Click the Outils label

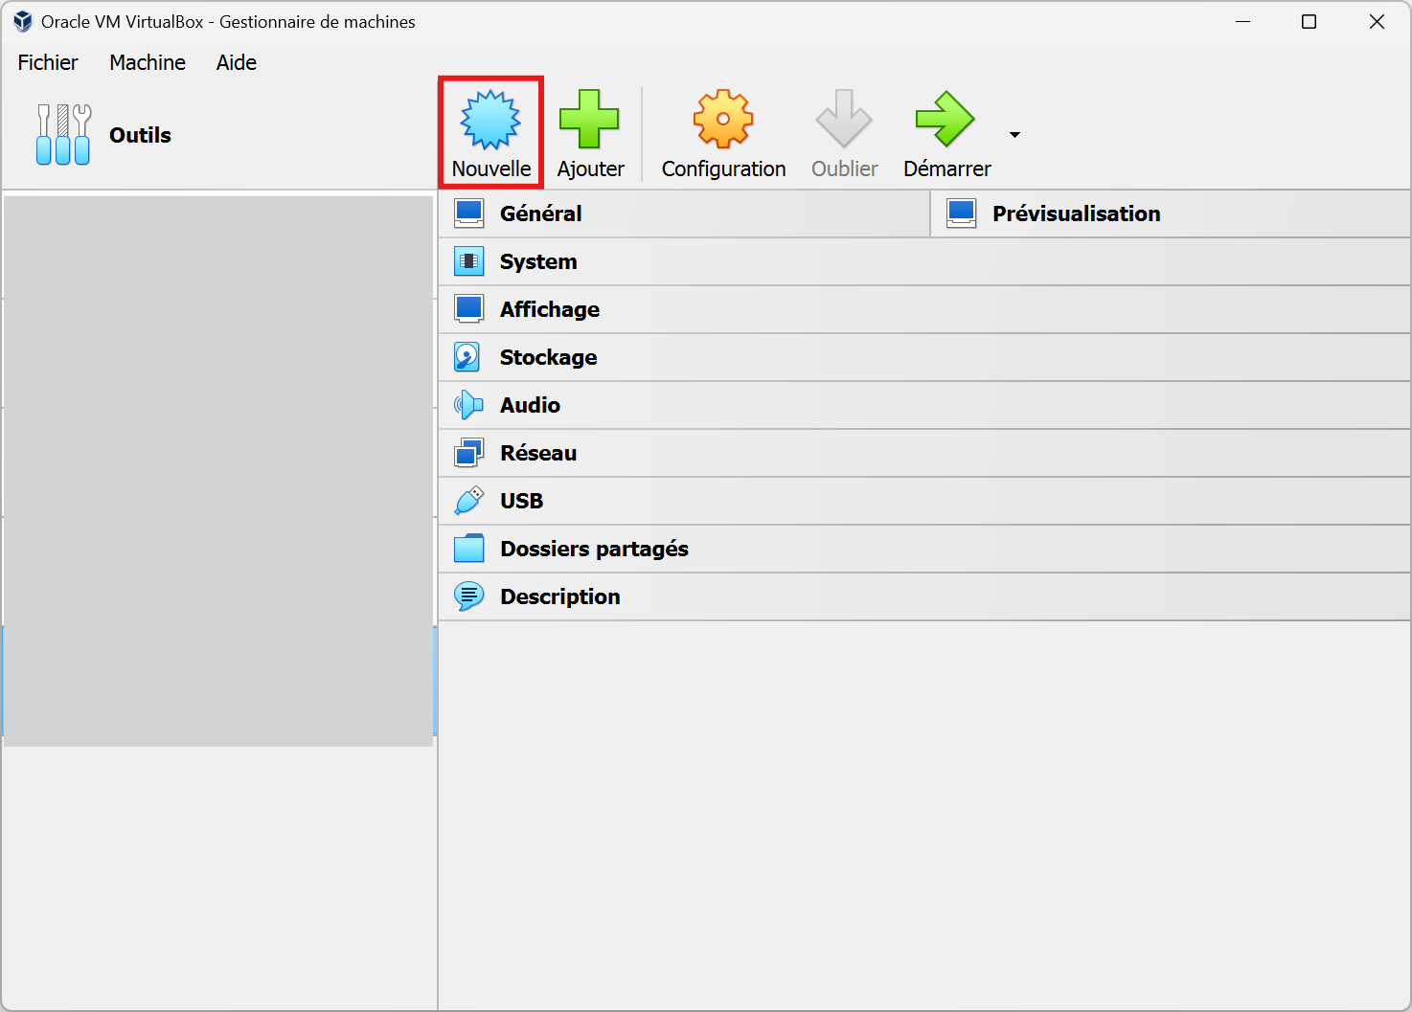pyautogui.click(x=140, y=135)
